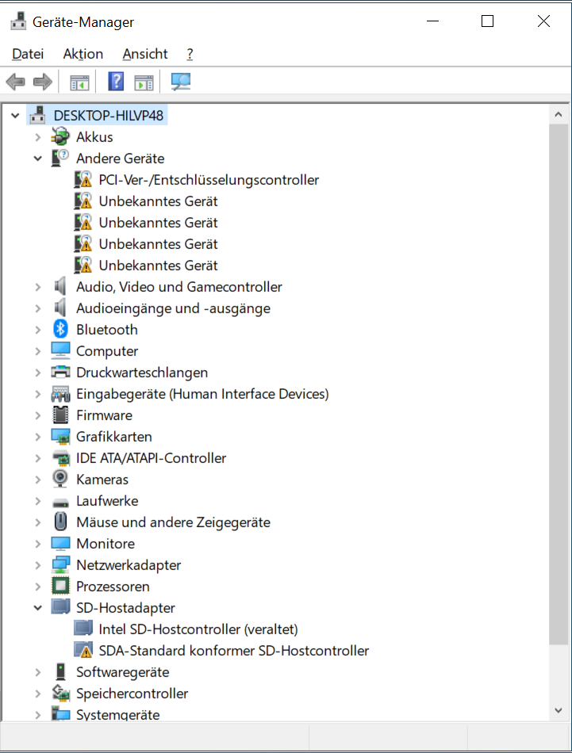Collapse the SD-Hostadapter category
This screenshot has height=753, width=572.
point(37,608)
